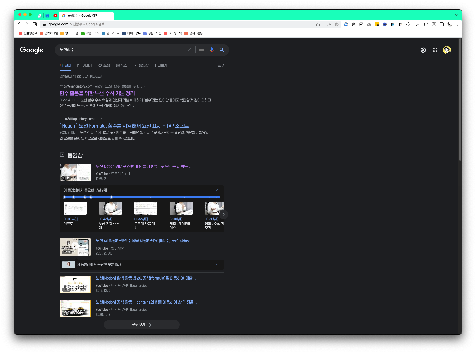Switch to the pinned YouTube tab
This screenshot has width=476, height=353.
click(x=55, y=16)
